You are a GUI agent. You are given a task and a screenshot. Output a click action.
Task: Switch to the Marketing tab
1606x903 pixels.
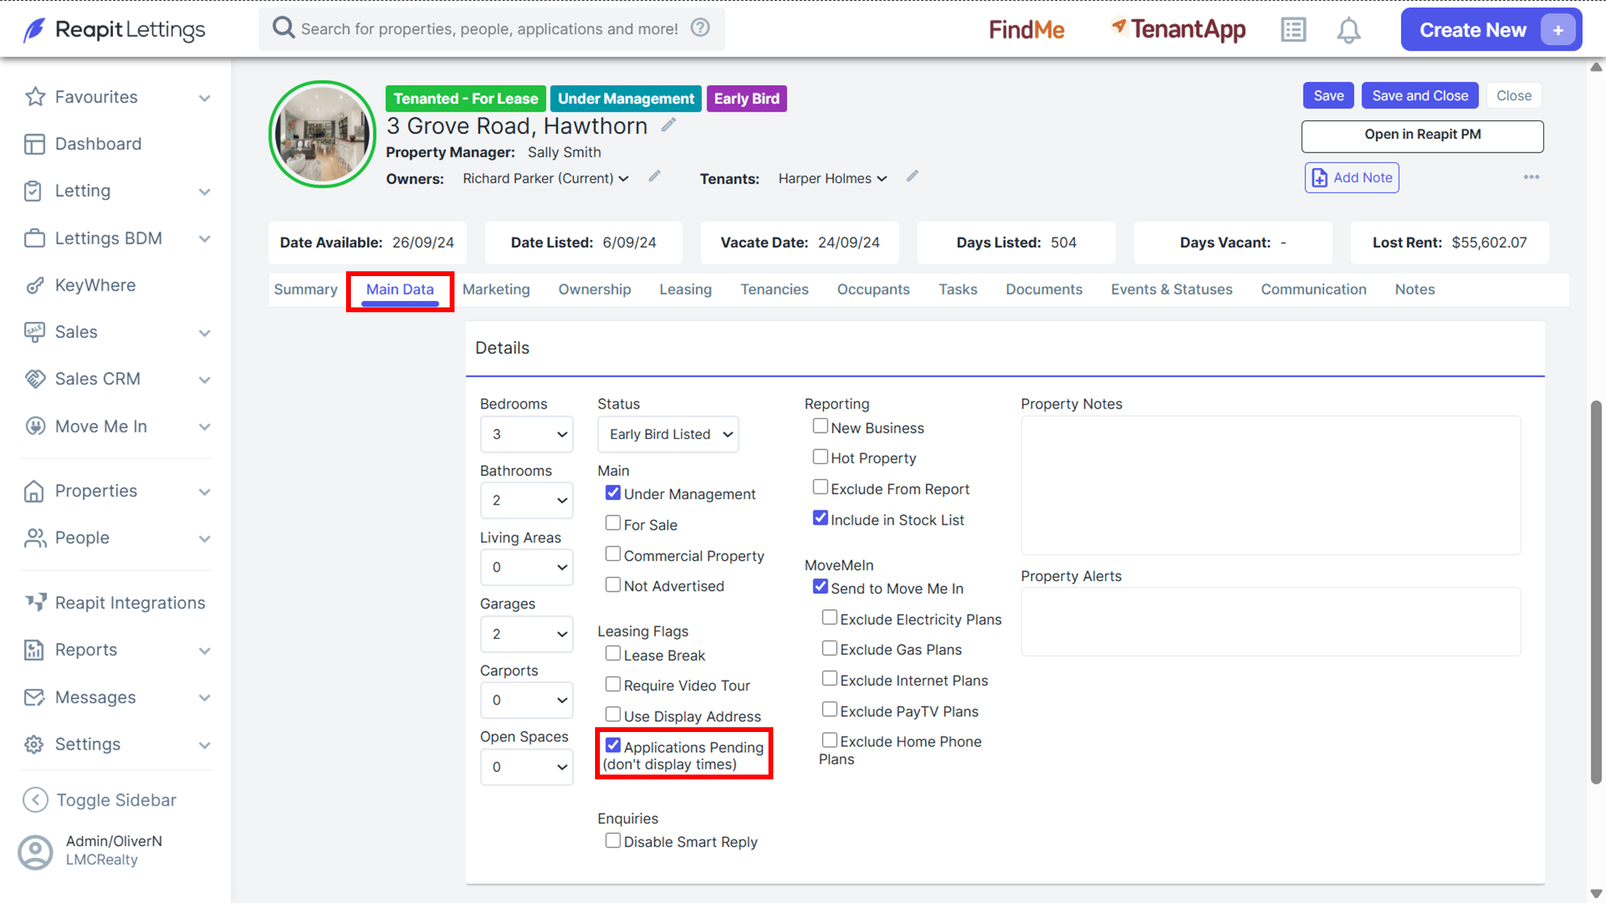click(x=496, y=289)
